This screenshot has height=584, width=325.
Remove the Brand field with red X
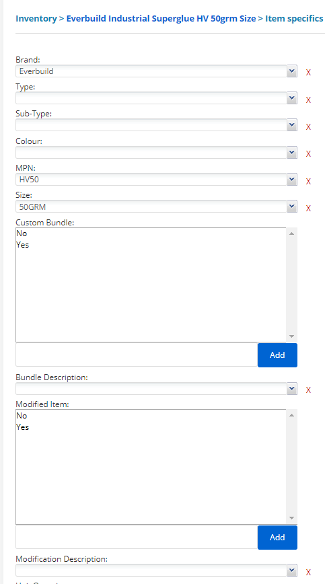308,73
